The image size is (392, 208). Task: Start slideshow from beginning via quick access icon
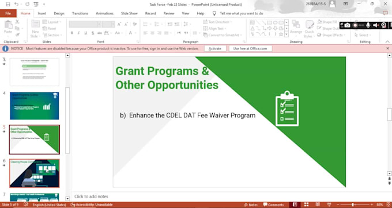[x=36, y=4]
